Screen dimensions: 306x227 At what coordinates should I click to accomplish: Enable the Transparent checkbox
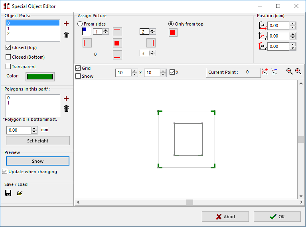point(8,67)
